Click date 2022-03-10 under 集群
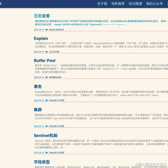 [39, 126]
